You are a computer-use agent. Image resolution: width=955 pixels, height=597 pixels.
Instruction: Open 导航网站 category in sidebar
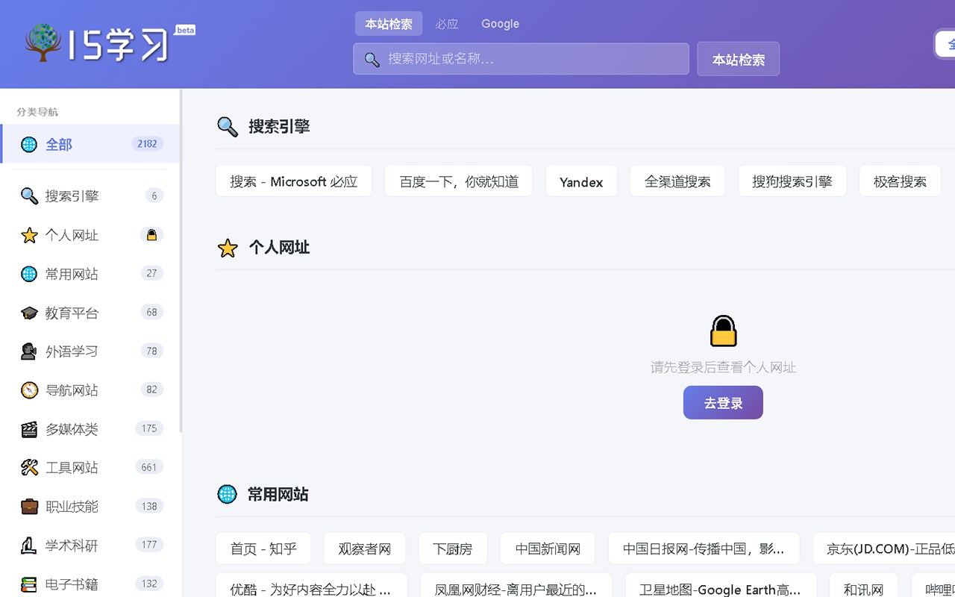90,390
